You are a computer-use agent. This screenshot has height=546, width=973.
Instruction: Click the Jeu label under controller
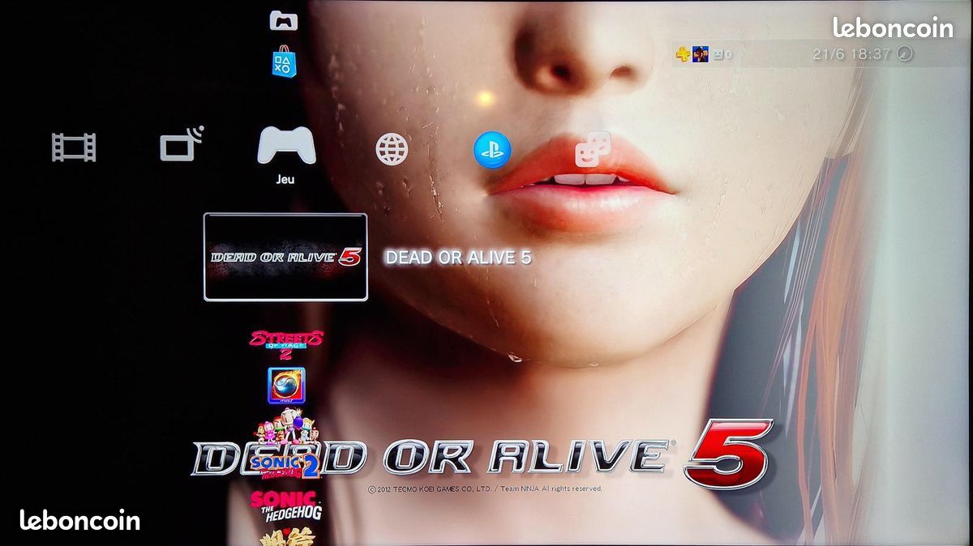tap(285, 180)
